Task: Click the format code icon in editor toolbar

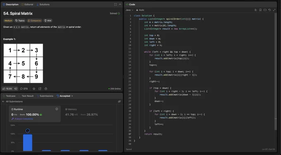Action: pos(256,10)
